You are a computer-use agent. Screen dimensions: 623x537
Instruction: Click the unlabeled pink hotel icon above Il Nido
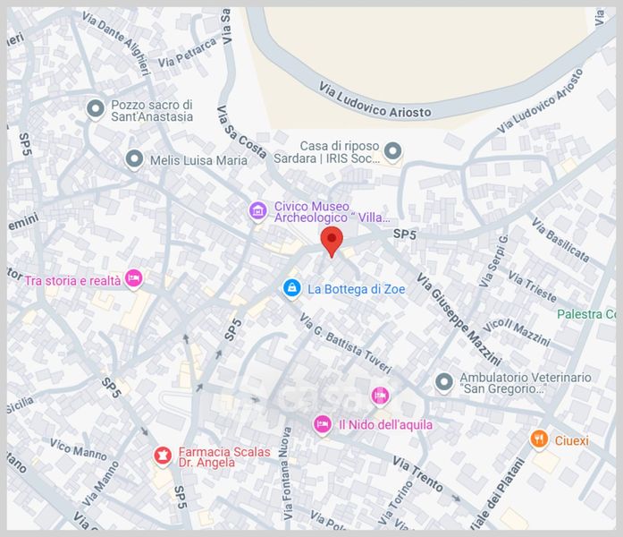tap(380, 396)
